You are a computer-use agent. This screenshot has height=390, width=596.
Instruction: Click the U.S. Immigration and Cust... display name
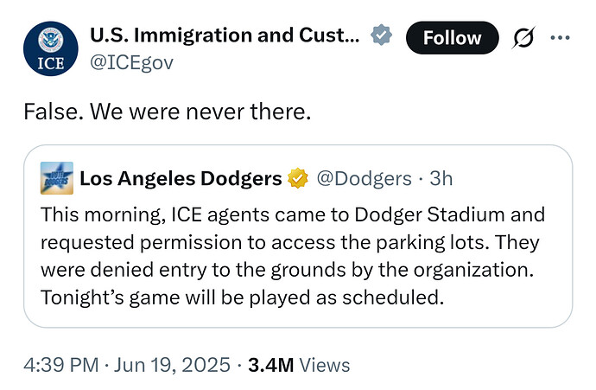coord(225,35)
